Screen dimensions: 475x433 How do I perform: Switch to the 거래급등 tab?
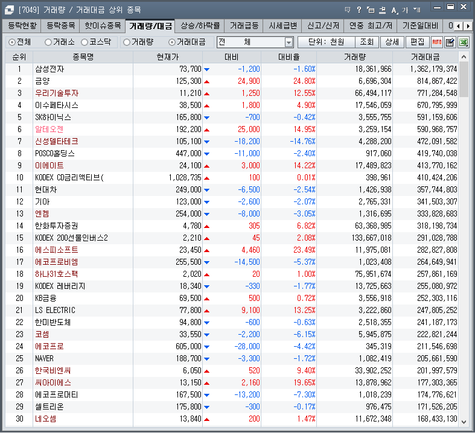click(244, 26)
